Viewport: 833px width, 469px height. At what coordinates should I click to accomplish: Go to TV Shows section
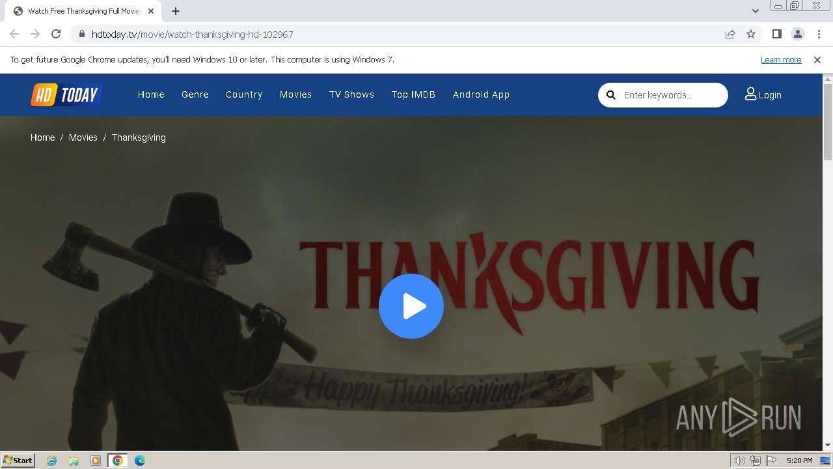(x=351, y=94)
